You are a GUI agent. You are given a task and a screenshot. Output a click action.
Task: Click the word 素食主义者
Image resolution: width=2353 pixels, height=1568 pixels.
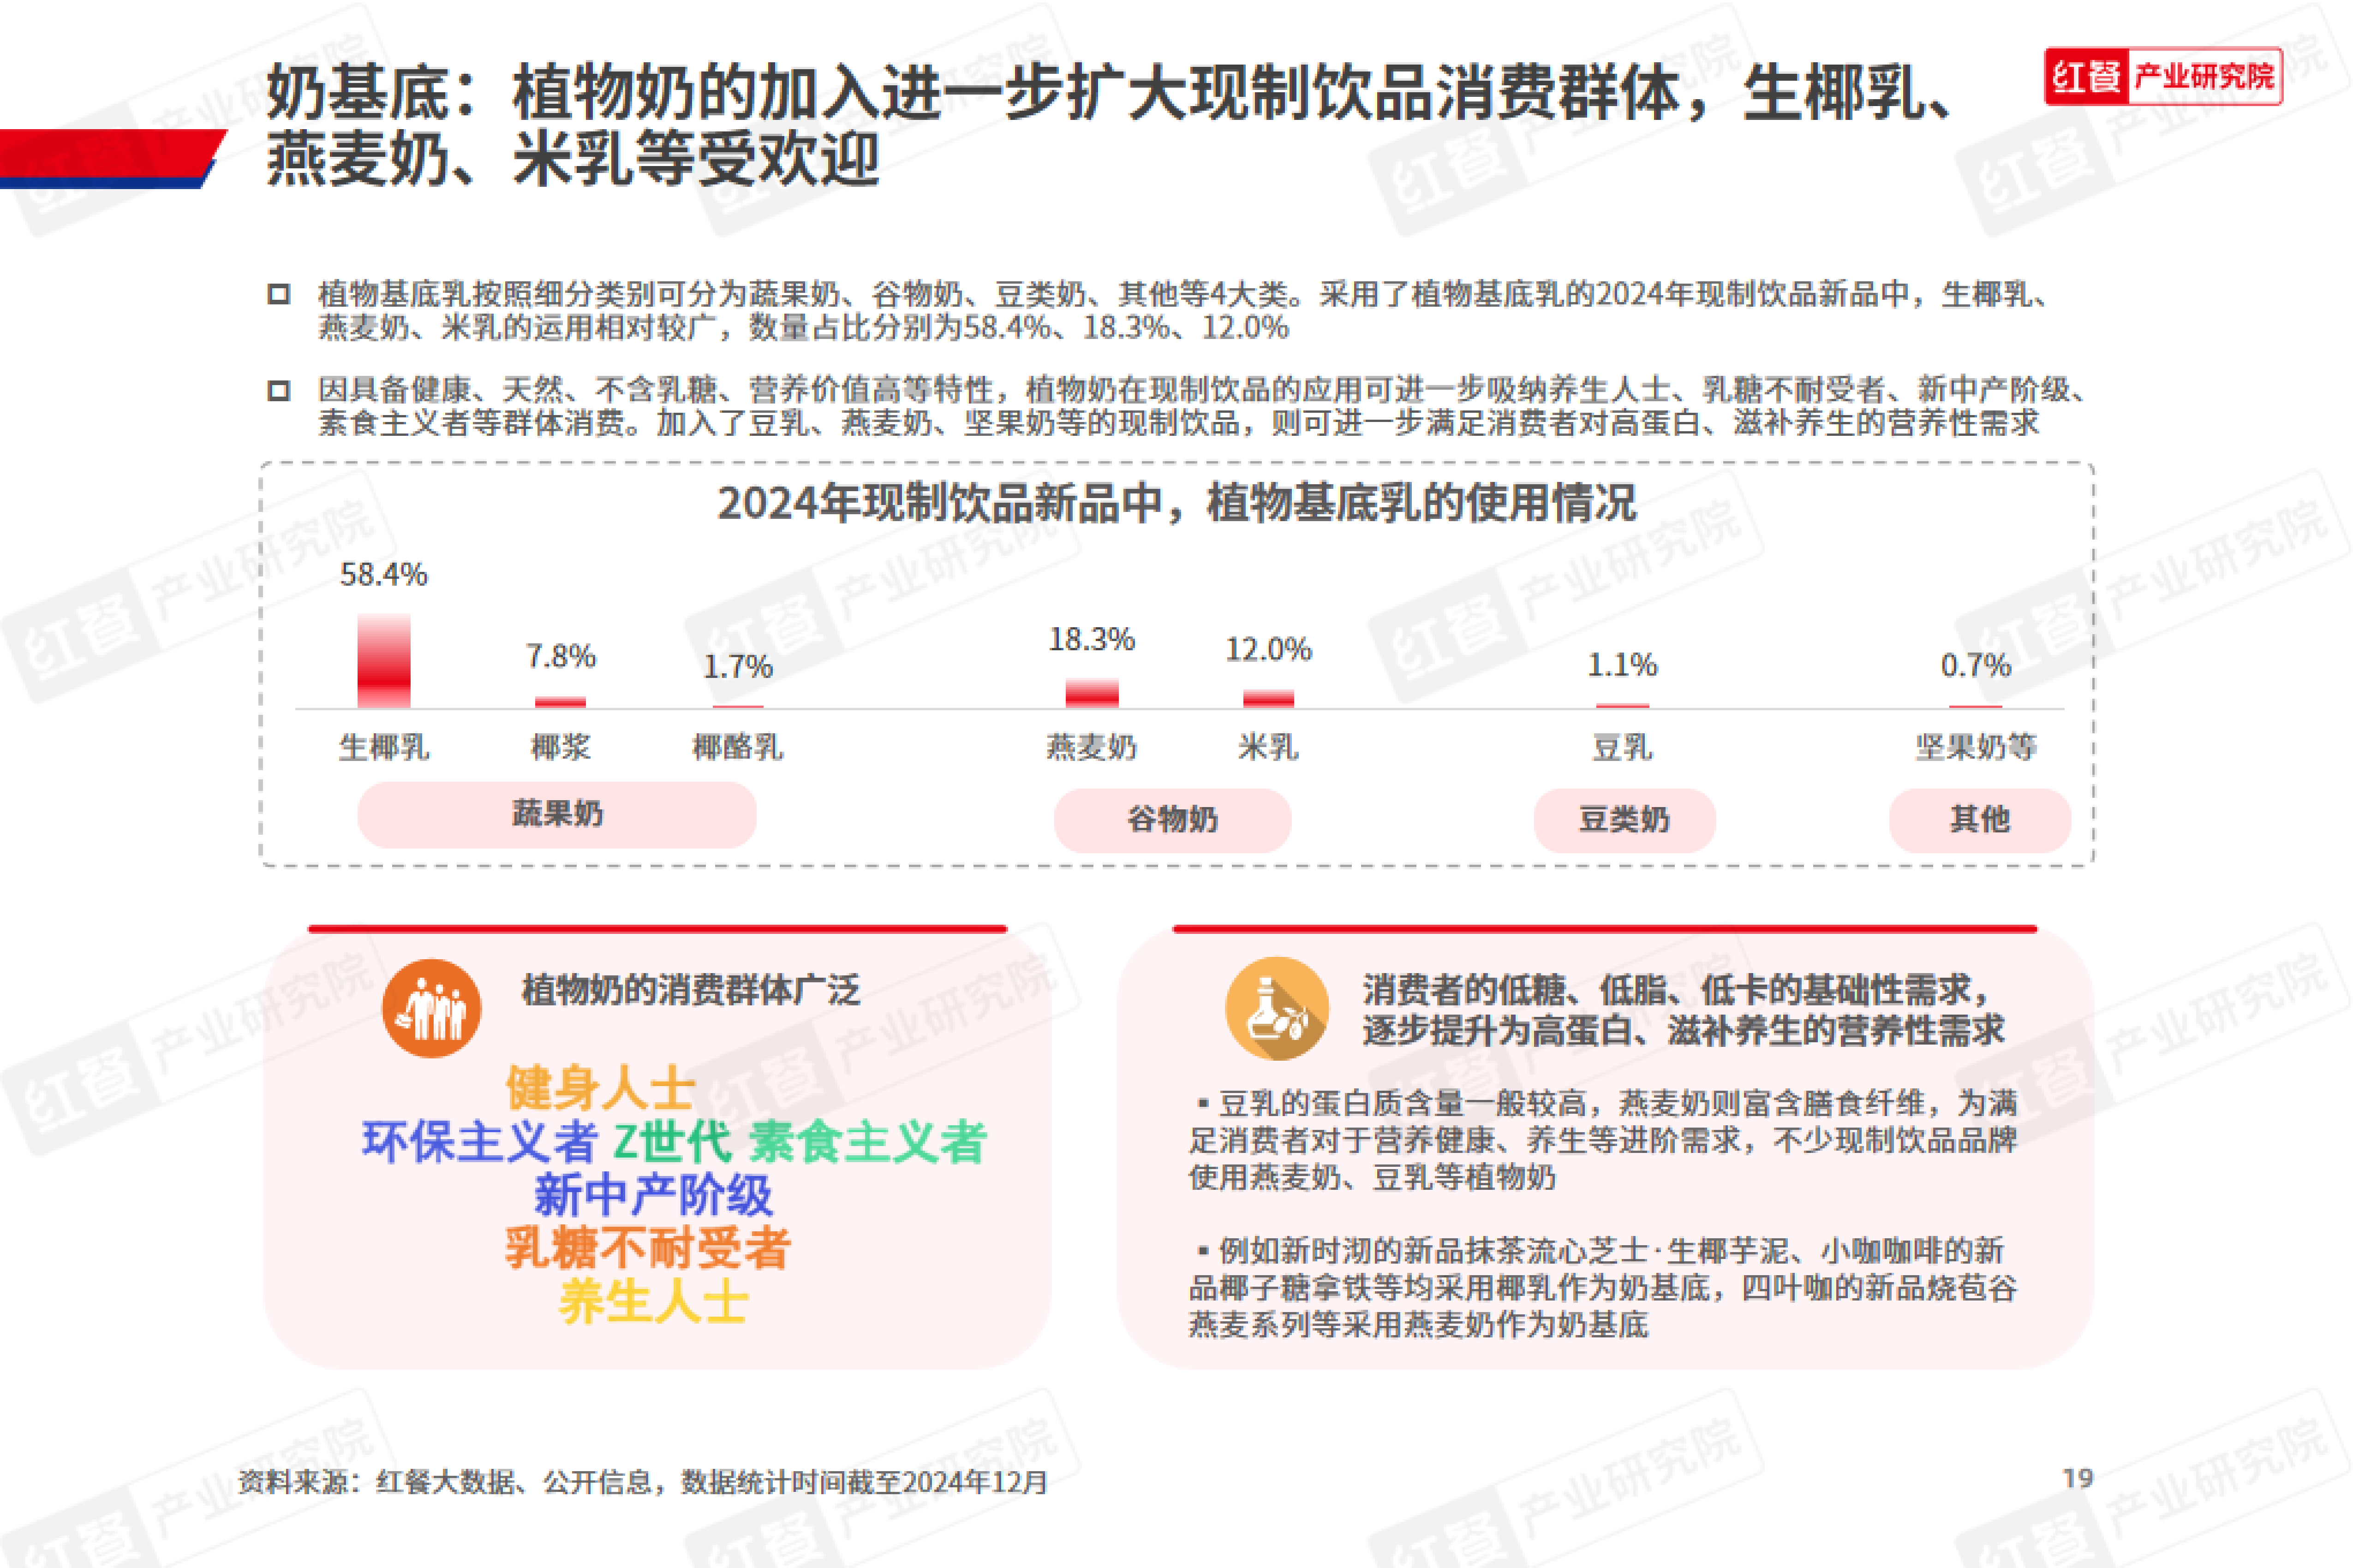[x=868, y=1142]
